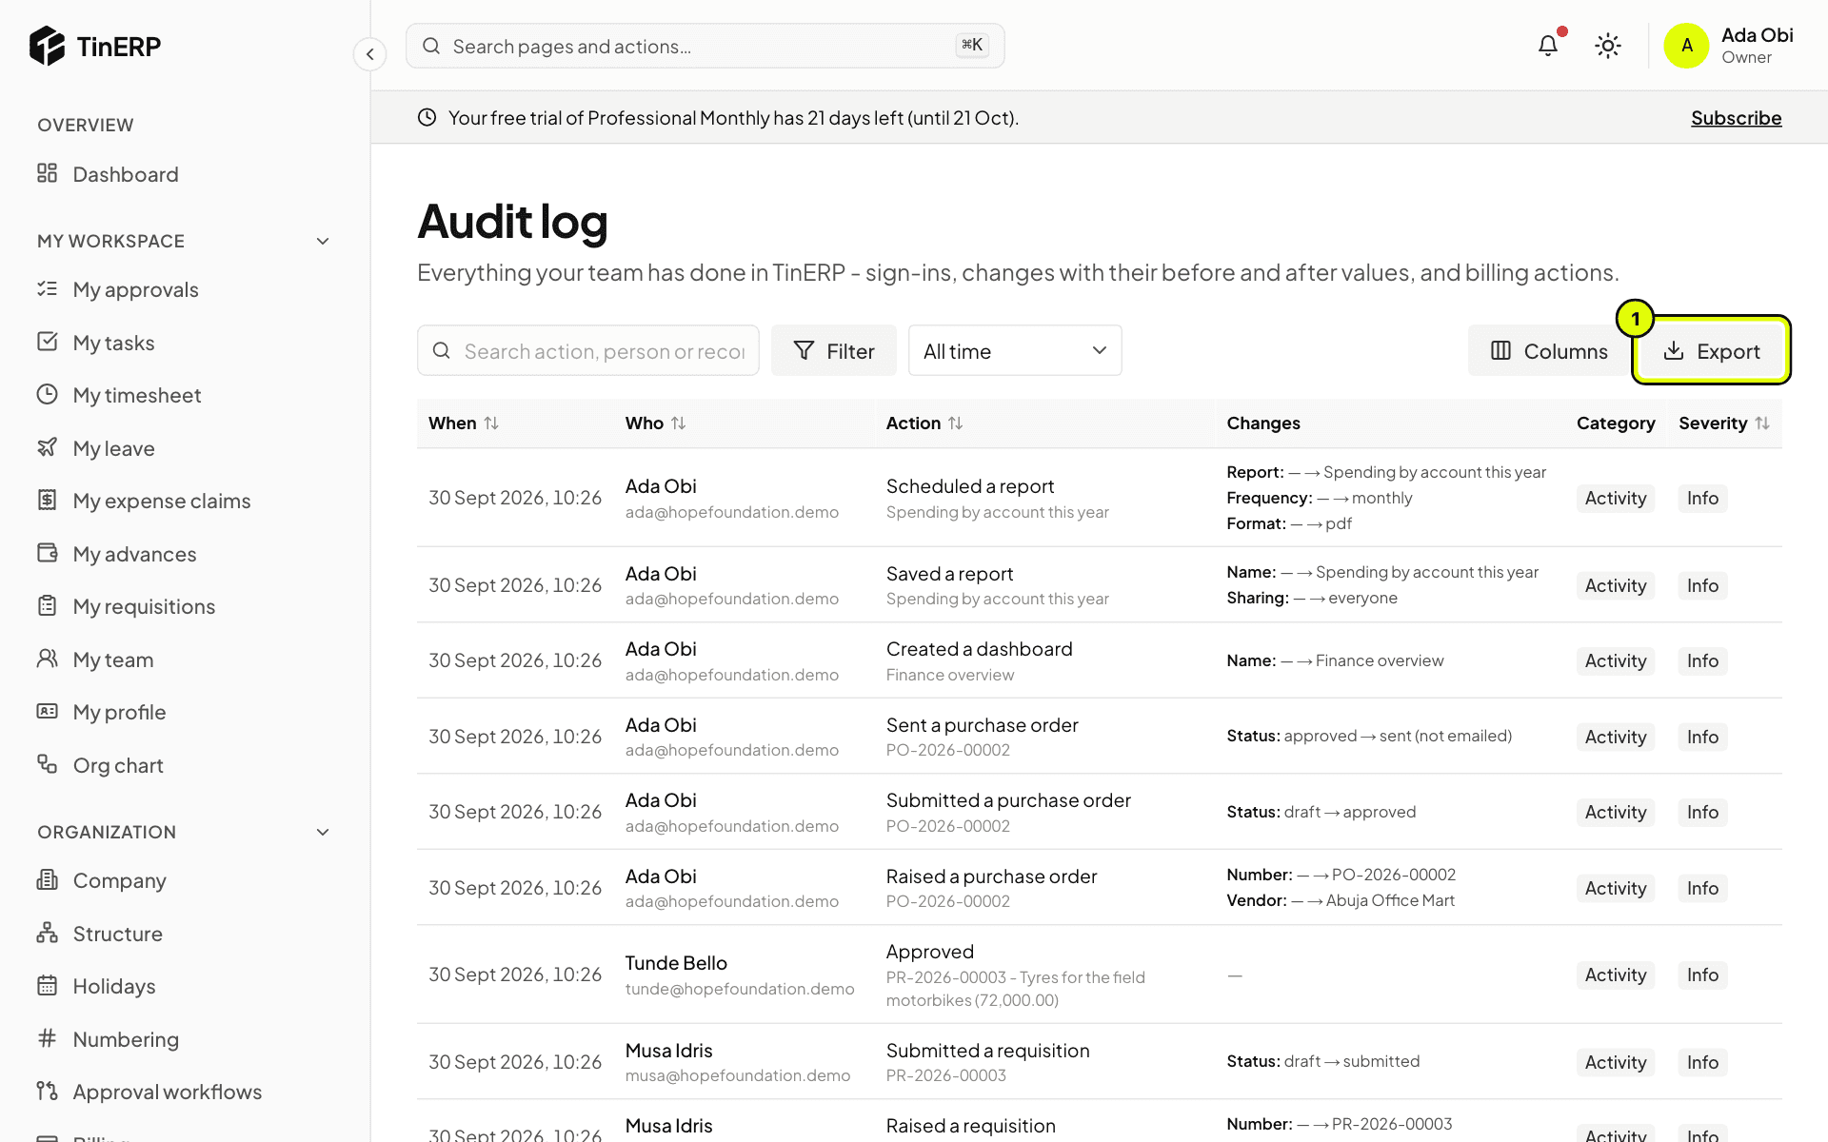This screenshot has height=1142, width=1828.
Task: Open the Columns chooser
Action: 1548,351
